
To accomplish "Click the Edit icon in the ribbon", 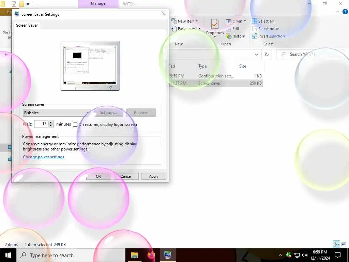I will pos(229,29).
